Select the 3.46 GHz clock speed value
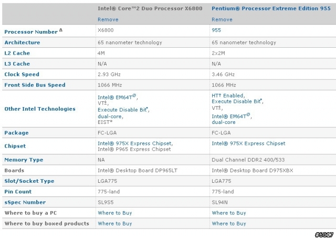 [x=223, y=75]
